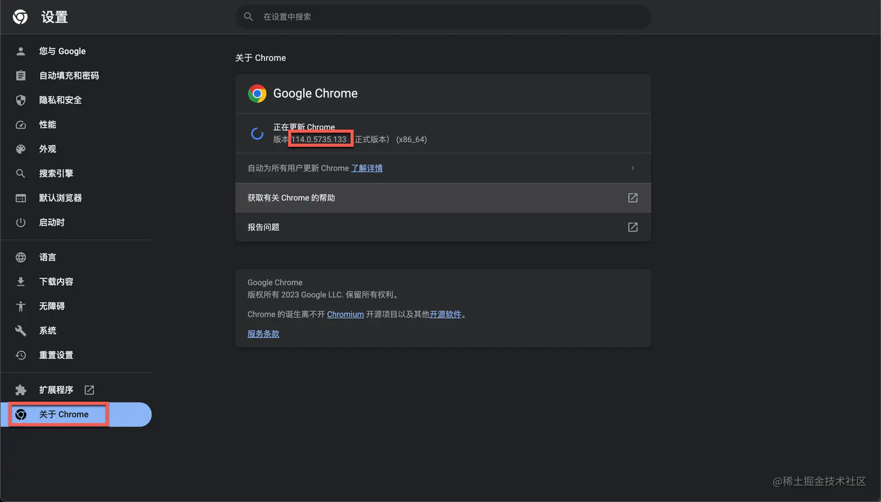Screen dimensions: 881x502
Task: Open the Chromium project link
Action: [x=346, y=314]
